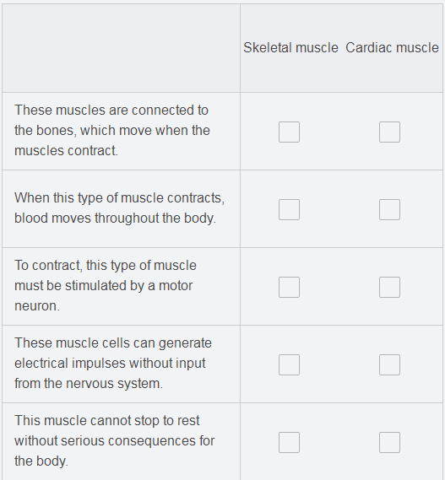Click the Skeletal muscle column header

point(290,48)
